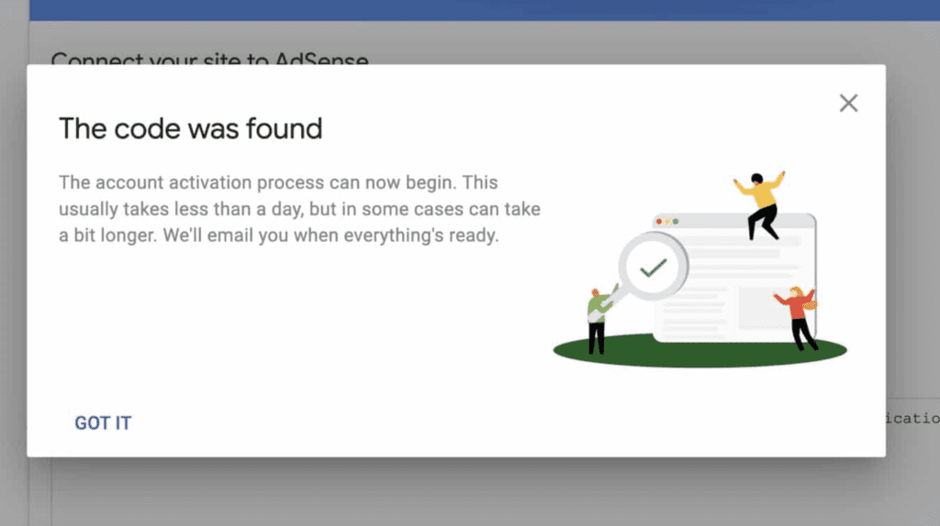Click the GOT IT button
940x526 pixels.
click(x=103, y=423)
